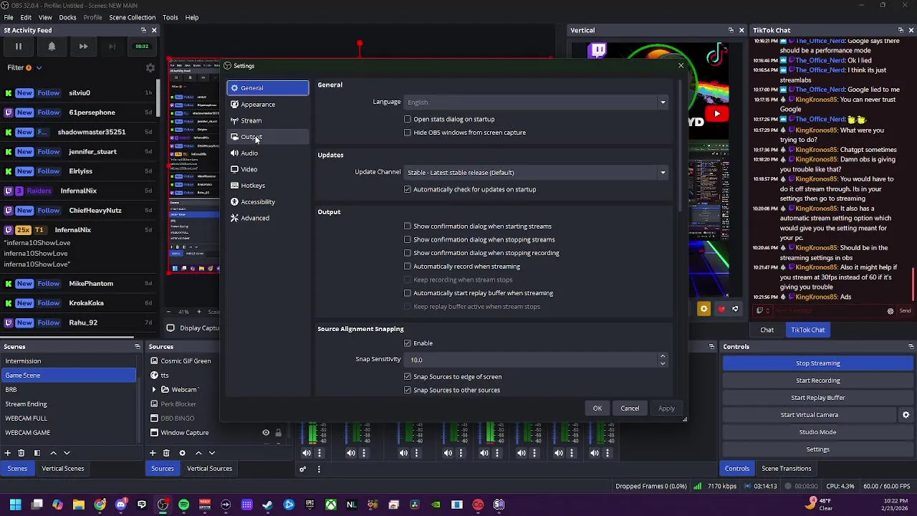The height and width of the screenshot is (516, 917).
Task: Open the Language dropdown
Action: coord(537,102)
